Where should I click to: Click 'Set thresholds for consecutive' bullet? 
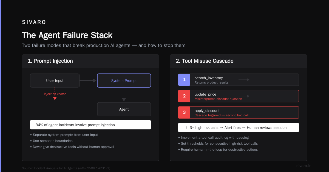point(218,144)
